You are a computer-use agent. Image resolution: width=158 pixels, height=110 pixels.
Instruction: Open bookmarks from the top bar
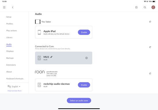[136, 7]
